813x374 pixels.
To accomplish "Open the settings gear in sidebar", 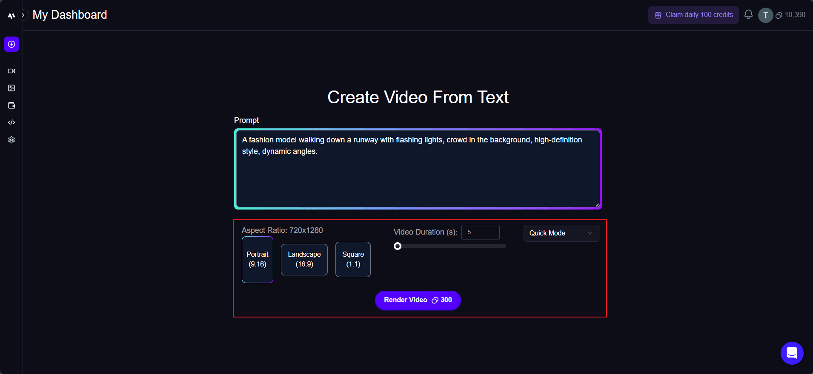I will coord(11,140).
